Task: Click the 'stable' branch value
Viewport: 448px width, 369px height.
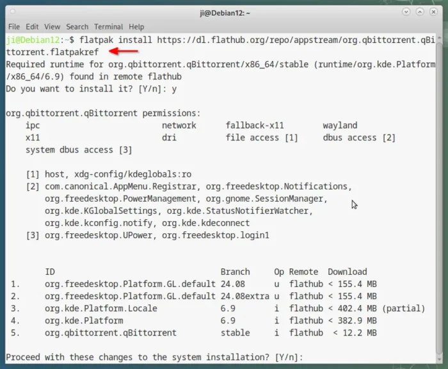Action: (235, 333)
